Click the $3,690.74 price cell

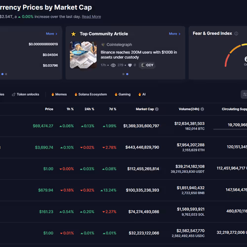click(x=44, y=147)
